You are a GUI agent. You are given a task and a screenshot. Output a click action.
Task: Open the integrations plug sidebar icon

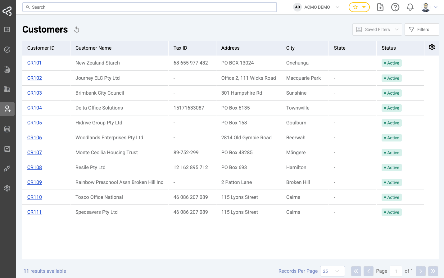pyautogui.click(x=7, y=168)
